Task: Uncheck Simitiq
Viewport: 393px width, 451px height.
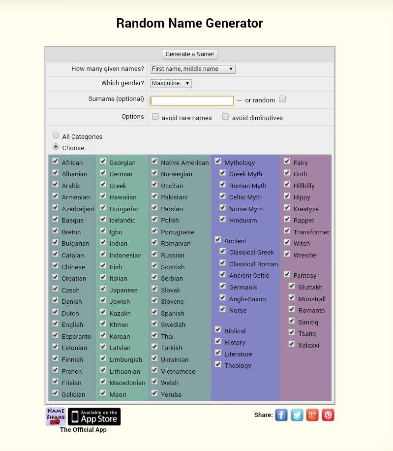Action: pyautogui.click(x=292, y=321)
